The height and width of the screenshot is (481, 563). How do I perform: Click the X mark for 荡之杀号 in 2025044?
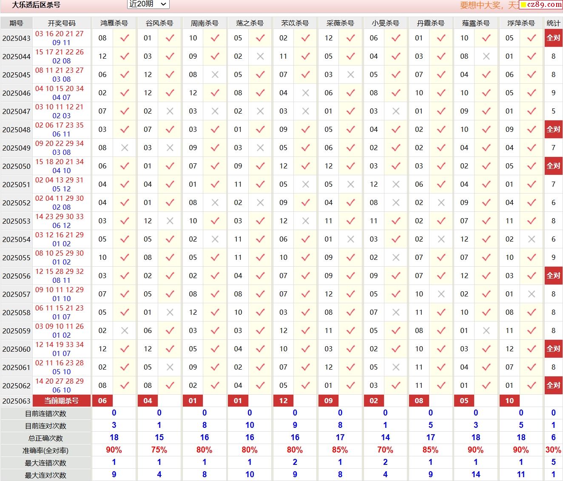tap(260, 56)
